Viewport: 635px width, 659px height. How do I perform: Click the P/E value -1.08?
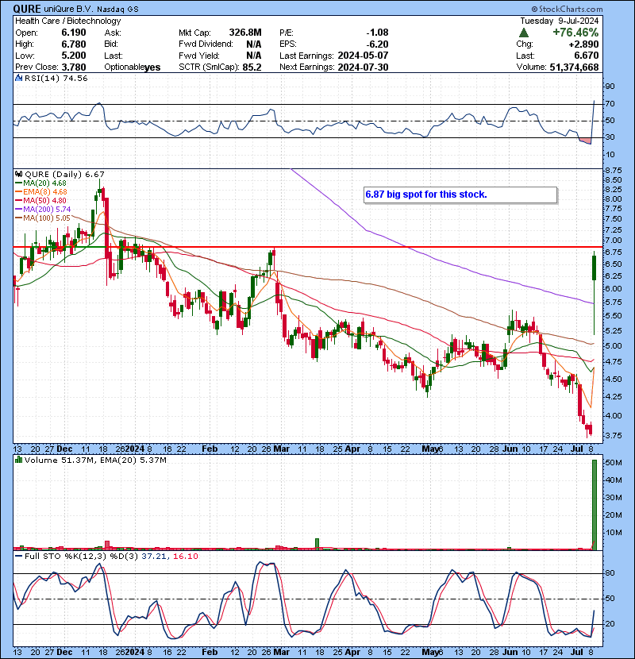(x=377, y=33)
